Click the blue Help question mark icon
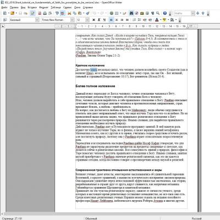Screen dimensions: 220x220 [165, 13]
